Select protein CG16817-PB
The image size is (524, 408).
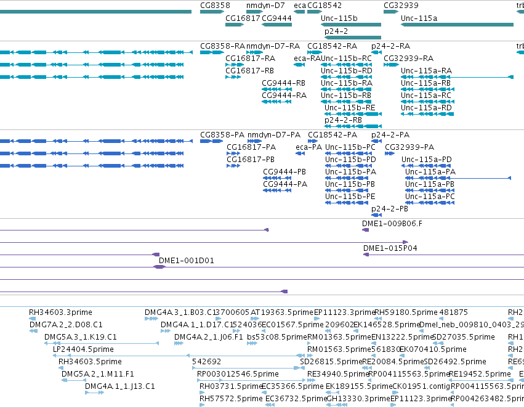[x=233, y=166]
